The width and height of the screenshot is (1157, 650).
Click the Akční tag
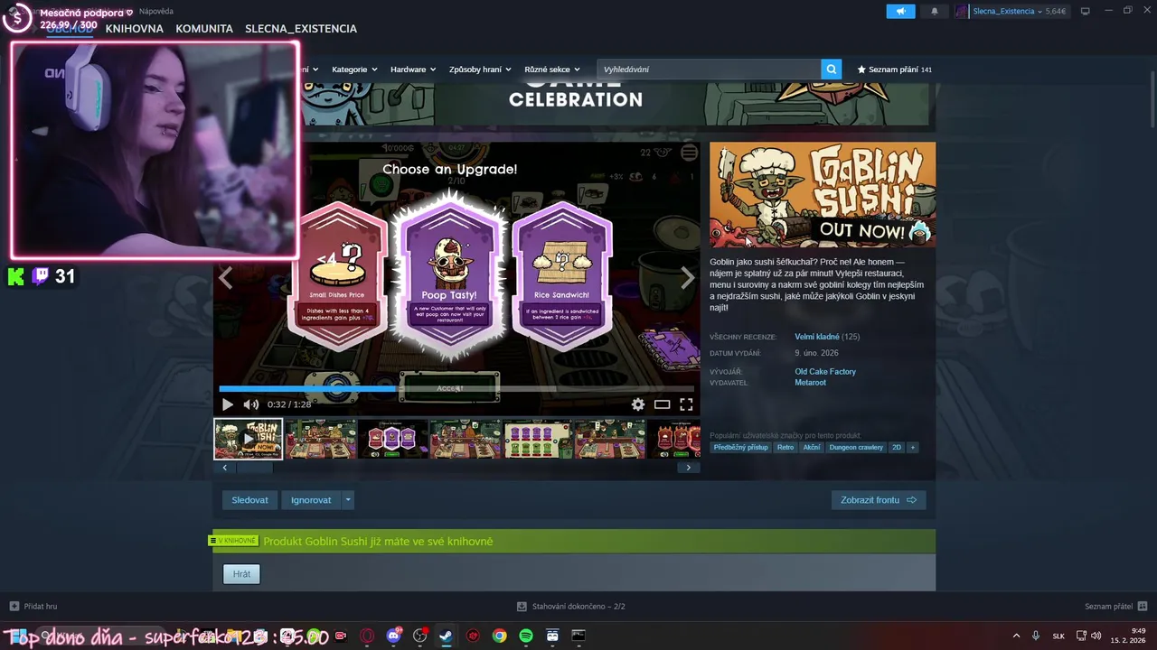(x=812, y=447)
